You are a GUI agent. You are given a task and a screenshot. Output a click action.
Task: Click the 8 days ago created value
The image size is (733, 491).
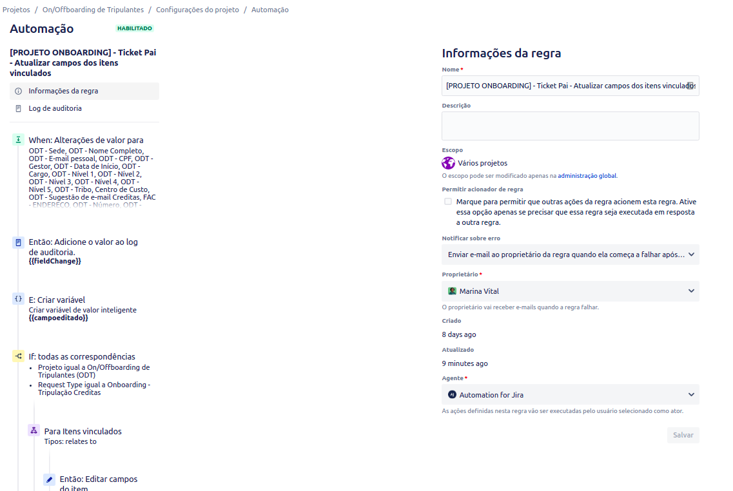coord(459,334)
